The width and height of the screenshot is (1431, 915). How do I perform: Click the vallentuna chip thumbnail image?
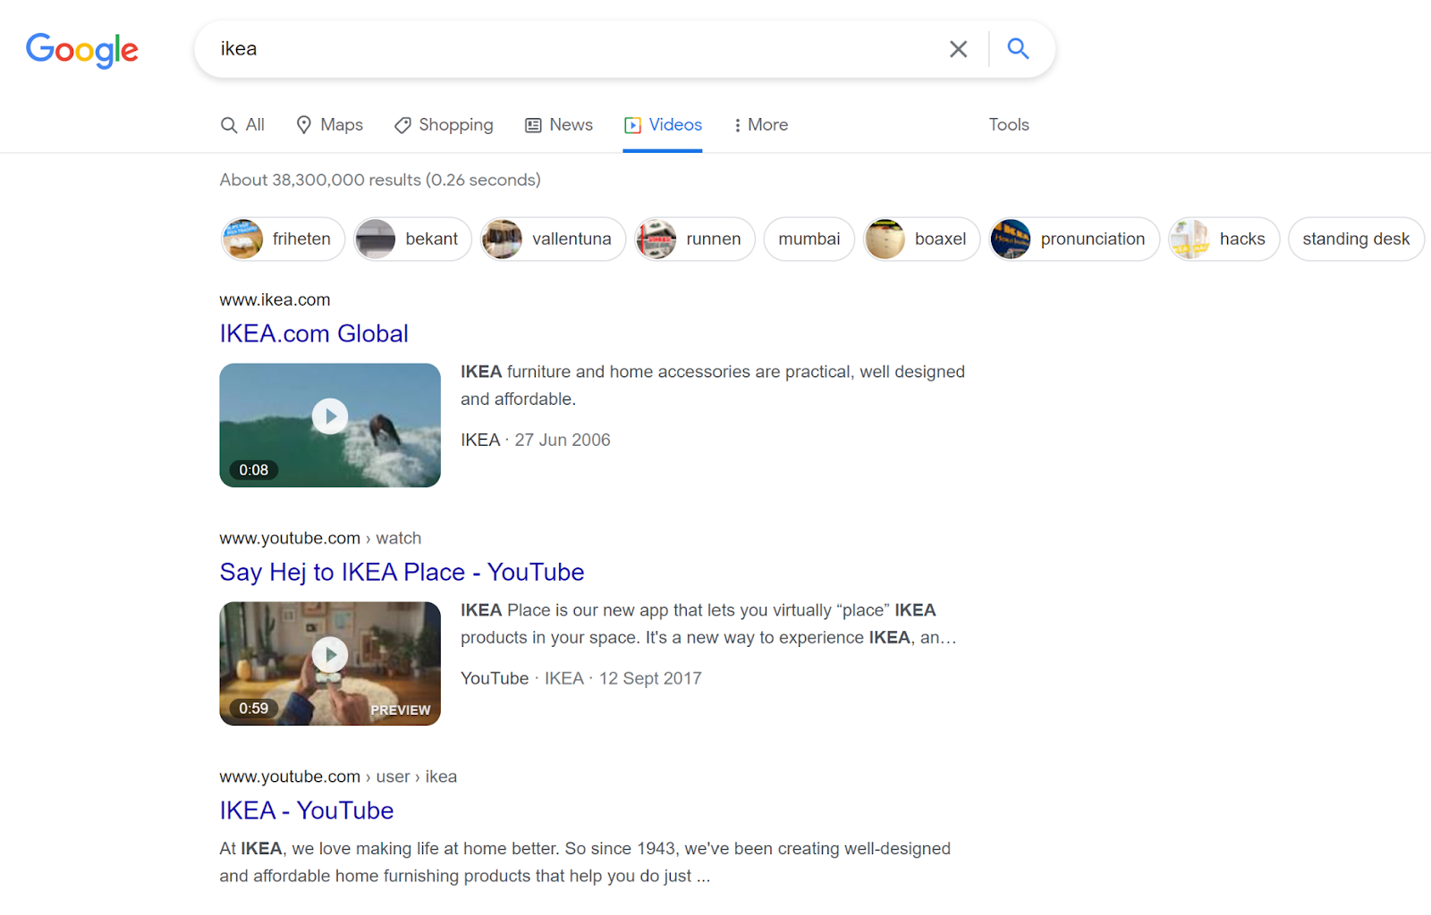coord(503,239)
